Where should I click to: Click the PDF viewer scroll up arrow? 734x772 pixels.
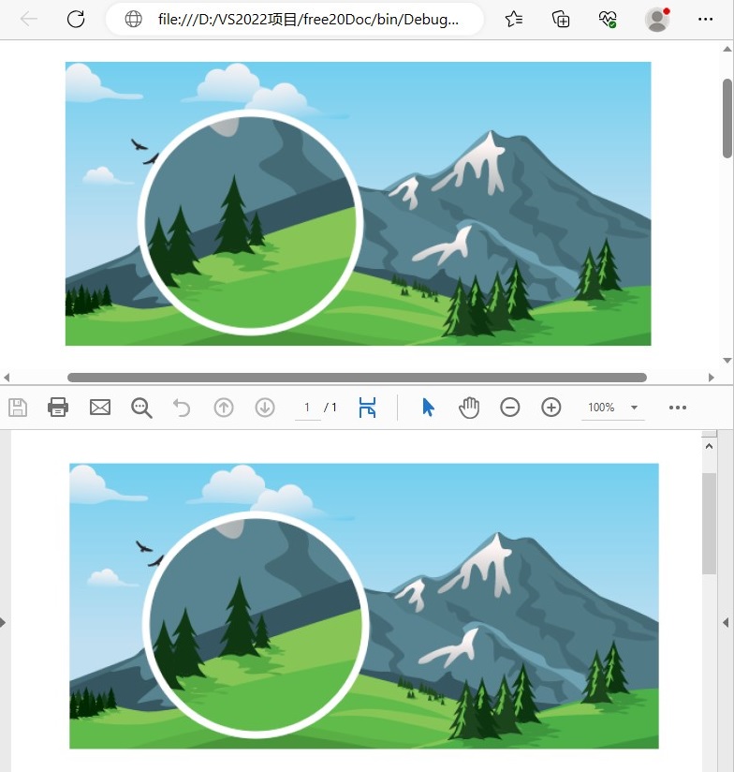709,446
